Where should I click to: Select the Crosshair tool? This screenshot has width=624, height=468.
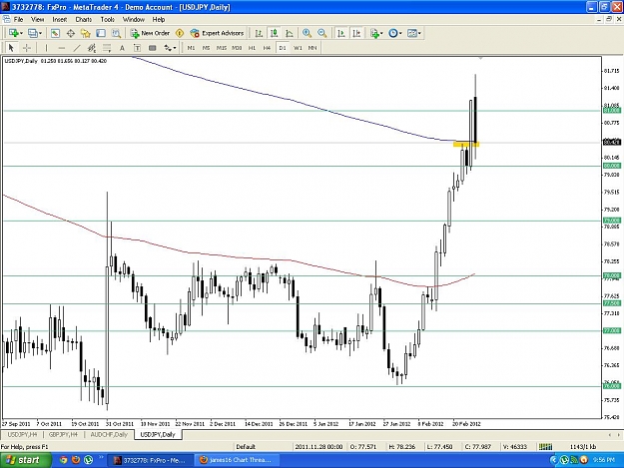(x=27, y=48)
